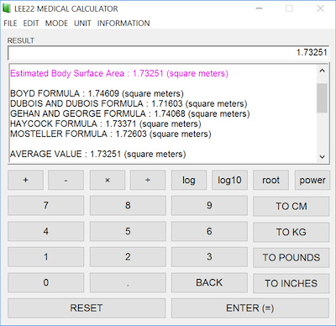Click the results scrollbar down arrow

tap(322, 156)
